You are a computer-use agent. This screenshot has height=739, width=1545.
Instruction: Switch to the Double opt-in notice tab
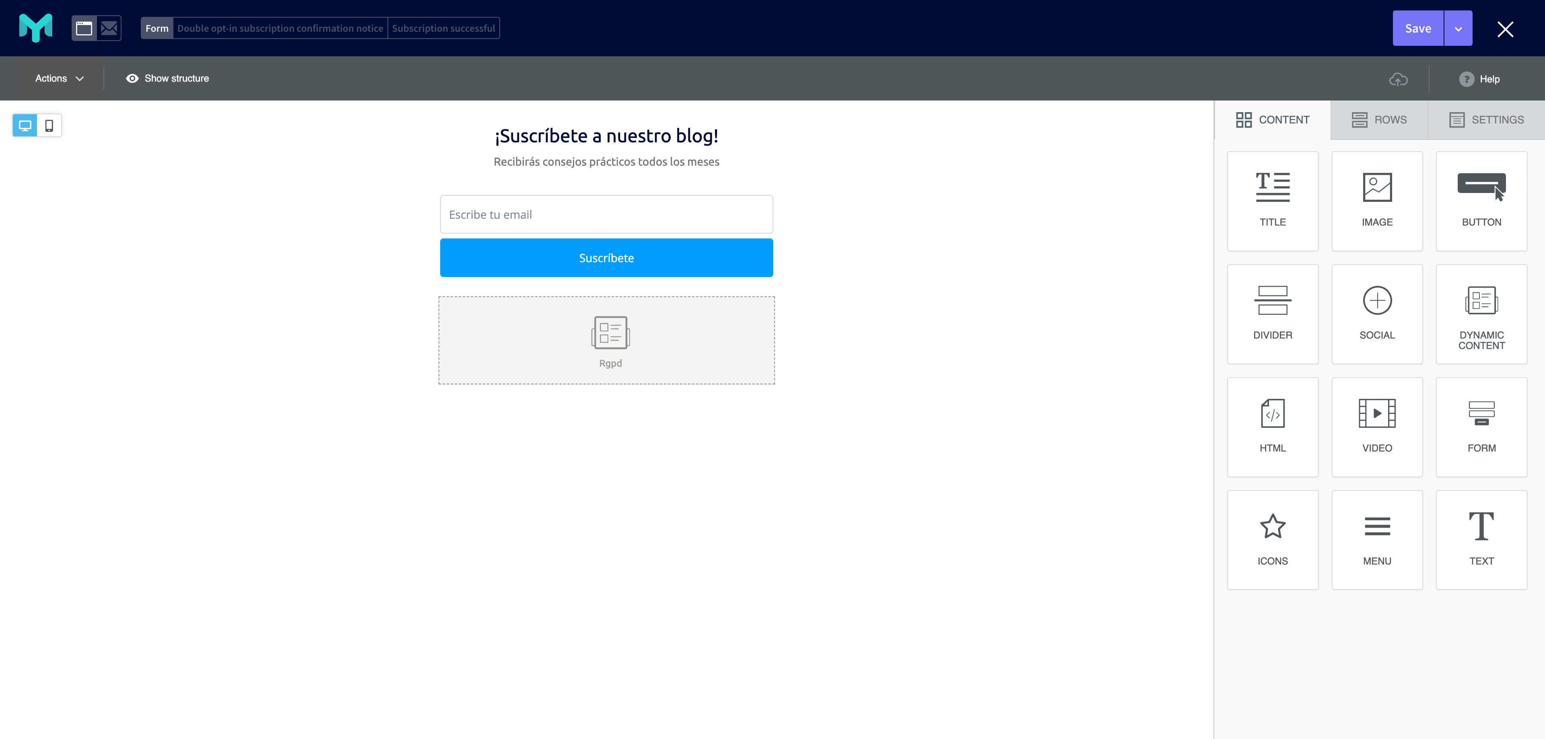tap(280, 28)
